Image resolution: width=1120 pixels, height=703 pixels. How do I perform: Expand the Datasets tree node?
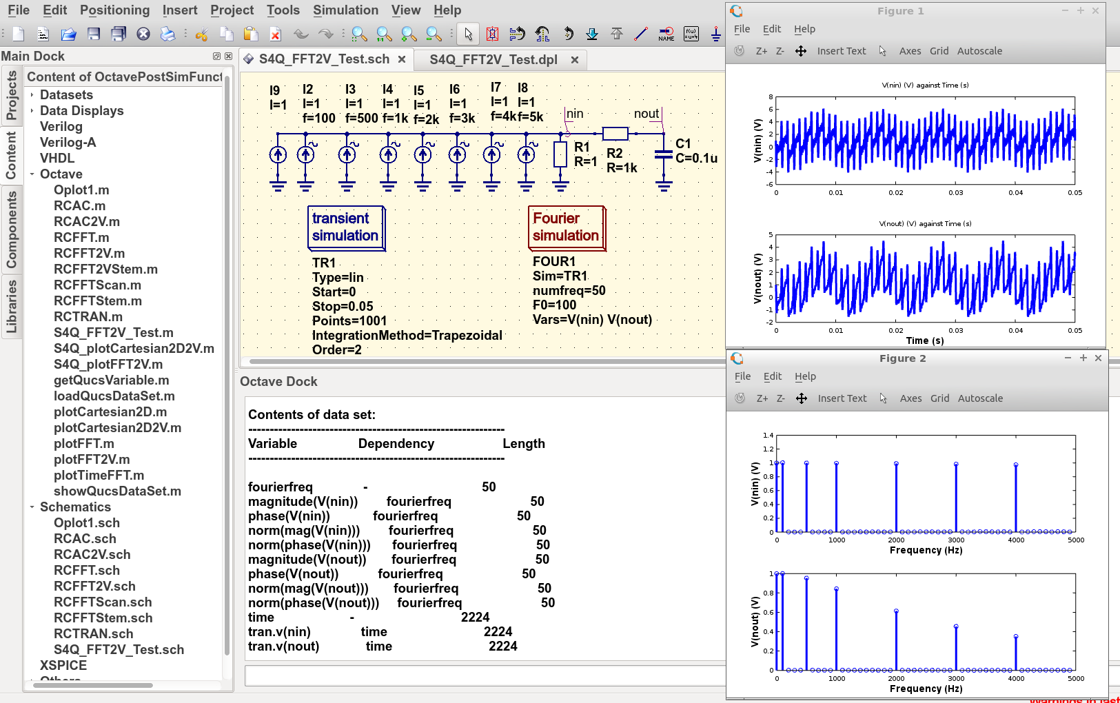point(32,95)
